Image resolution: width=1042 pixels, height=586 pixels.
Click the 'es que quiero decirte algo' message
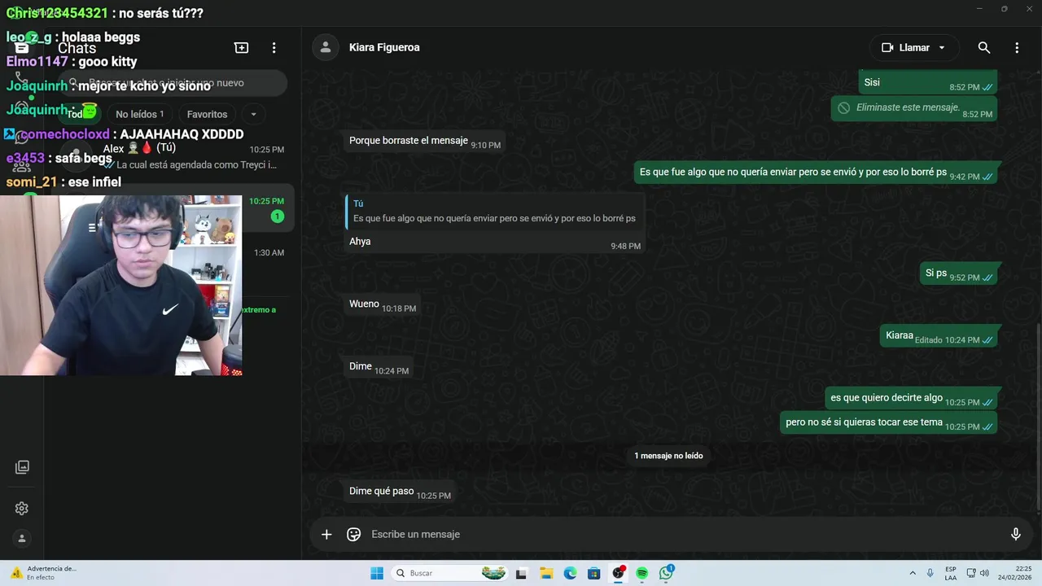[x=910, y=398]
